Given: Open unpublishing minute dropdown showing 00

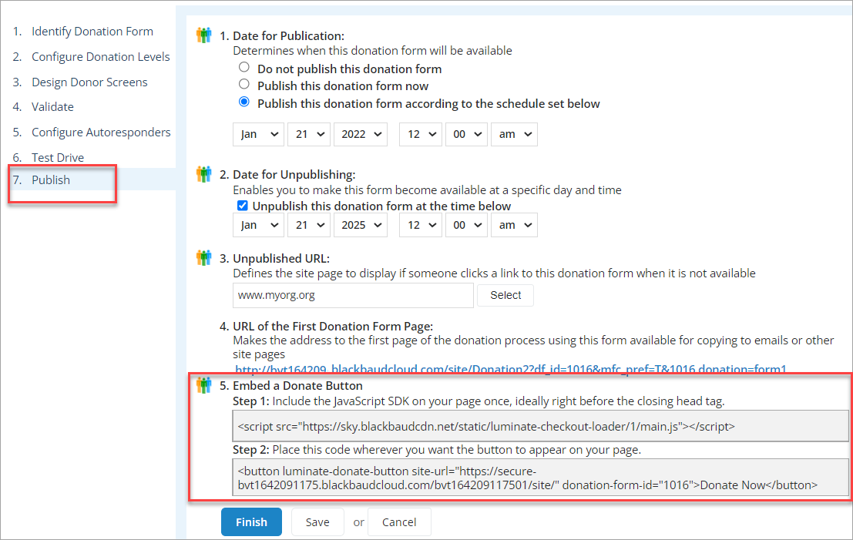Looking at the screenshot, I should click(466, 225).
